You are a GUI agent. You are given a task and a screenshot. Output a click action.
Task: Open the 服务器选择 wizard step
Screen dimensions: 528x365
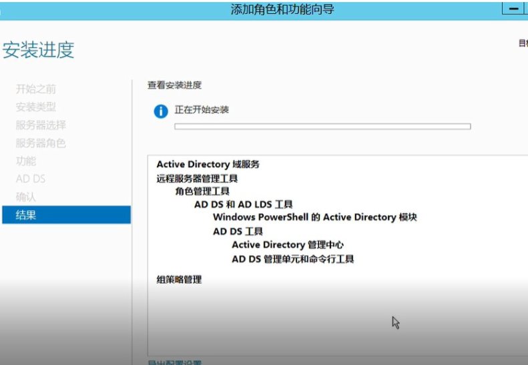[41, 125]
